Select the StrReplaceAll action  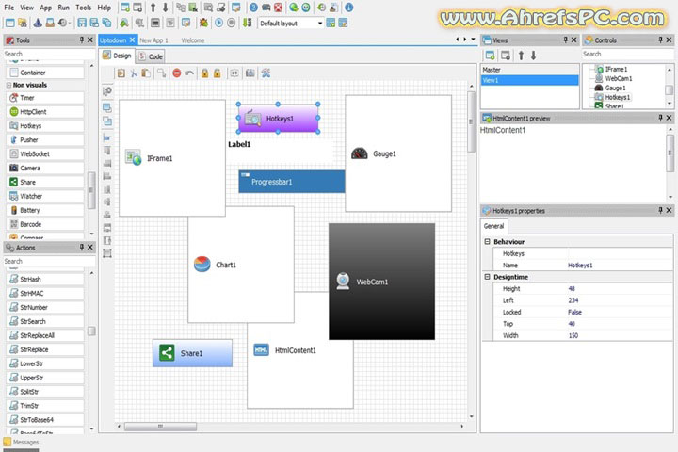click(x=46, y=335)
